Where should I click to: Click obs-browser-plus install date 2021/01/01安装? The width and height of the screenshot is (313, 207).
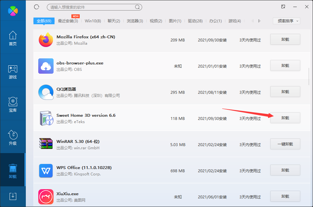[212, 66]
